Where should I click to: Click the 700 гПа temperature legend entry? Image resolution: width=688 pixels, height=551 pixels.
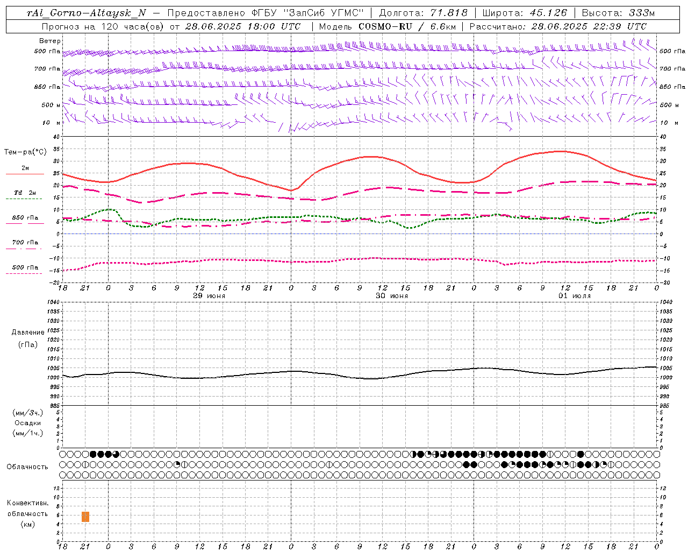click(x=25, y=242)
